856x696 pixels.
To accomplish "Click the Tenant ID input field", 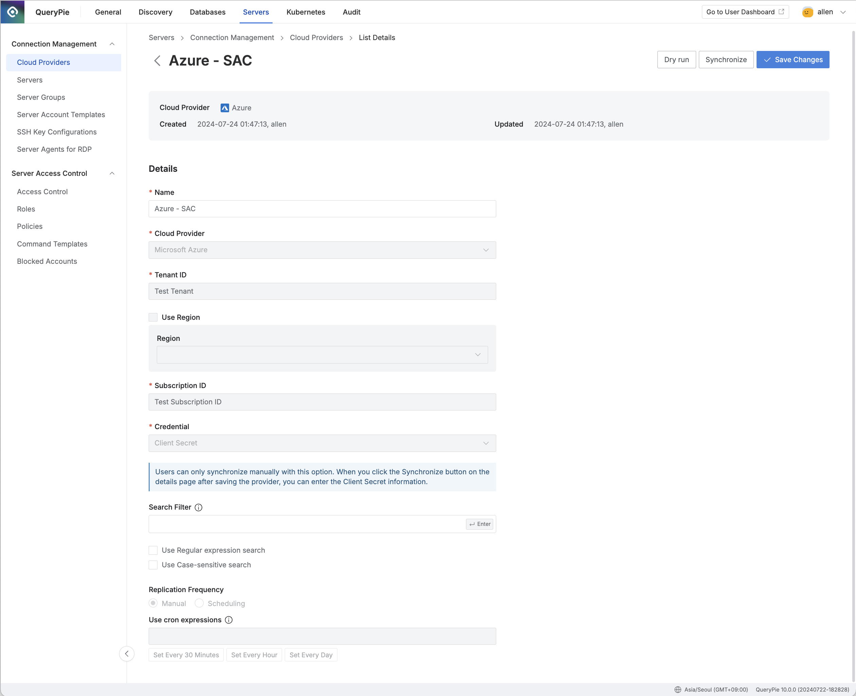I will pos(322,291).
